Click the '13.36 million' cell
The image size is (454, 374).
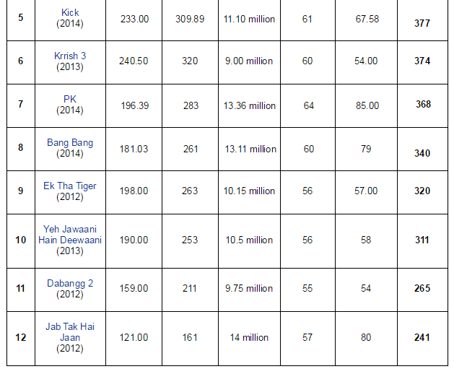point(249,105)
